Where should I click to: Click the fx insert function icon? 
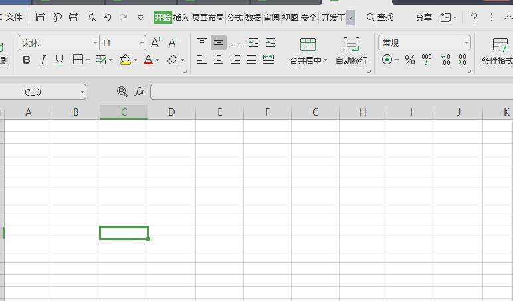point(140,91)
